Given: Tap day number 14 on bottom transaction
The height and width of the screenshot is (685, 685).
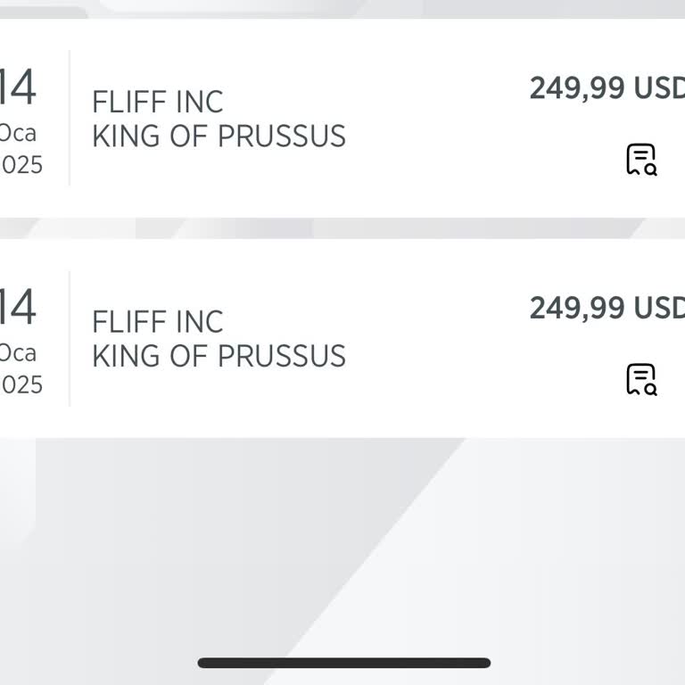Looking at the screenshot, I should pos(18,307).
